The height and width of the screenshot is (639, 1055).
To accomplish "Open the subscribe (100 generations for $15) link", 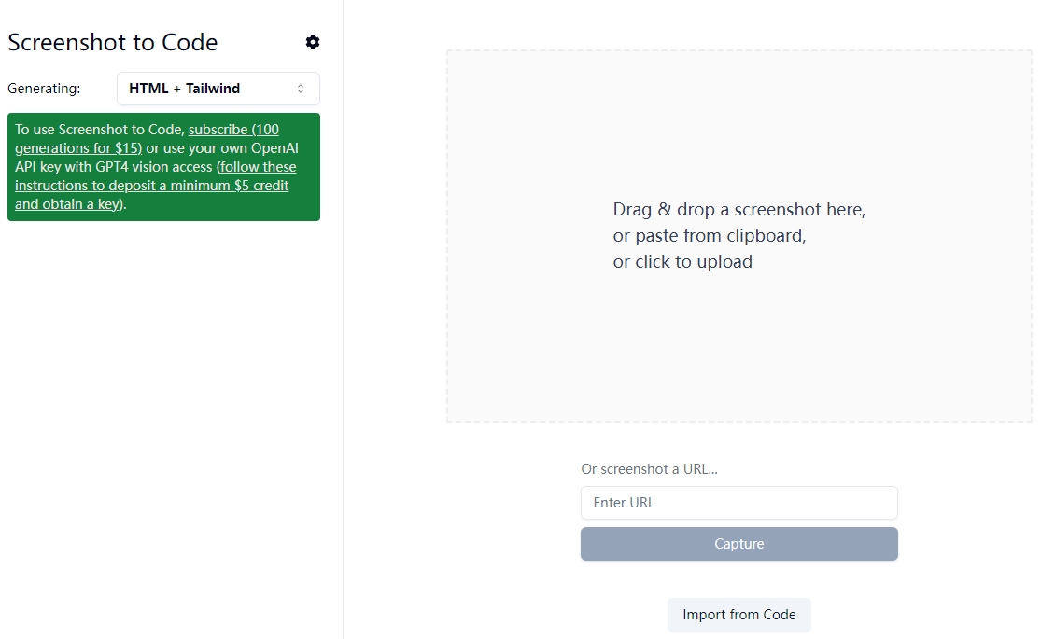I will click(233, 130).
